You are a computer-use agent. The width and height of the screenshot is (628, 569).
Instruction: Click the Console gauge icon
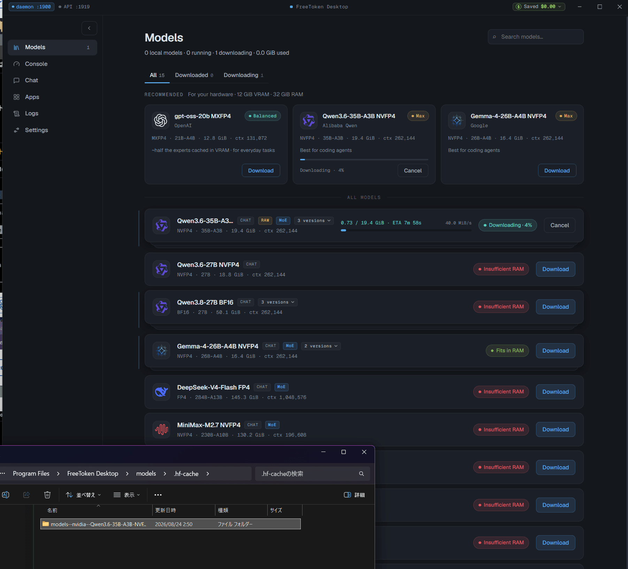[x=16, y=64]
